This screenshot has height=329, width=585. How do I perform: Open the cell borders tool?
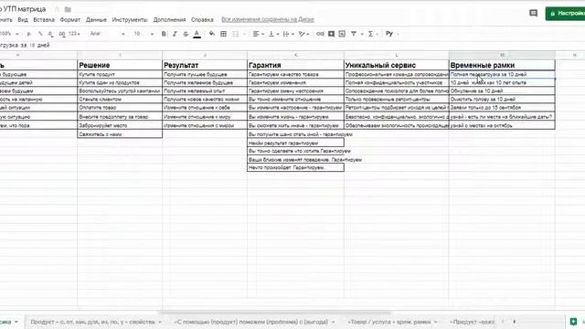(x=223, y=34)
